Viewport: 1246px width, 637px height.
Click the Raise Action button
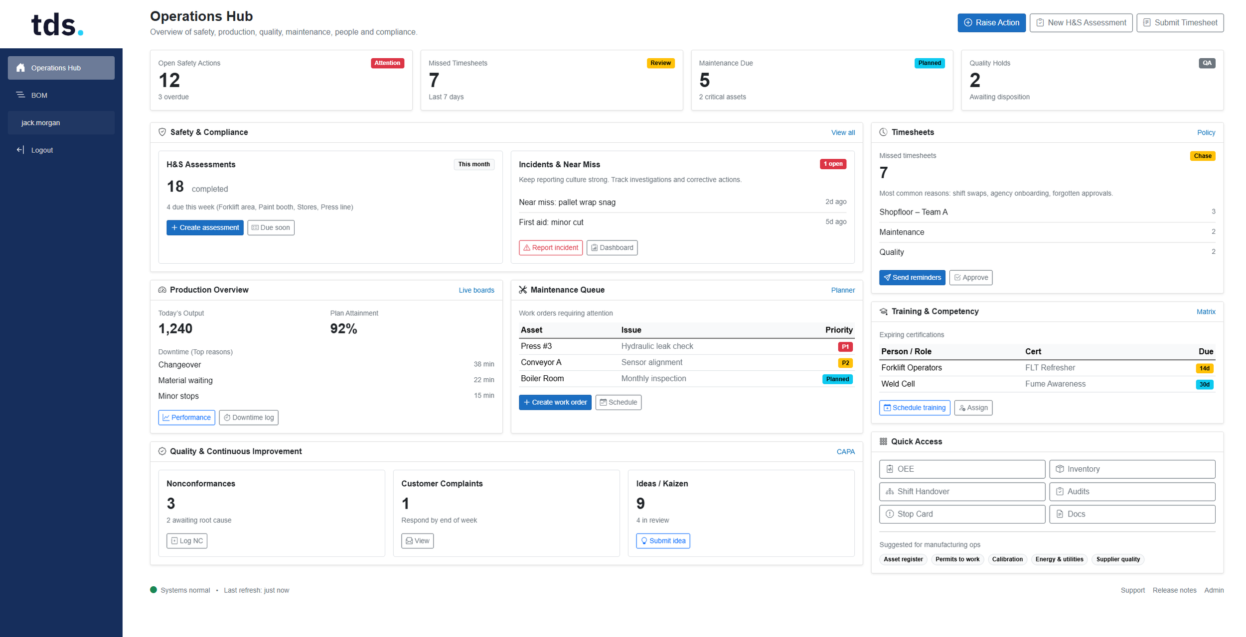click(991, 22)
